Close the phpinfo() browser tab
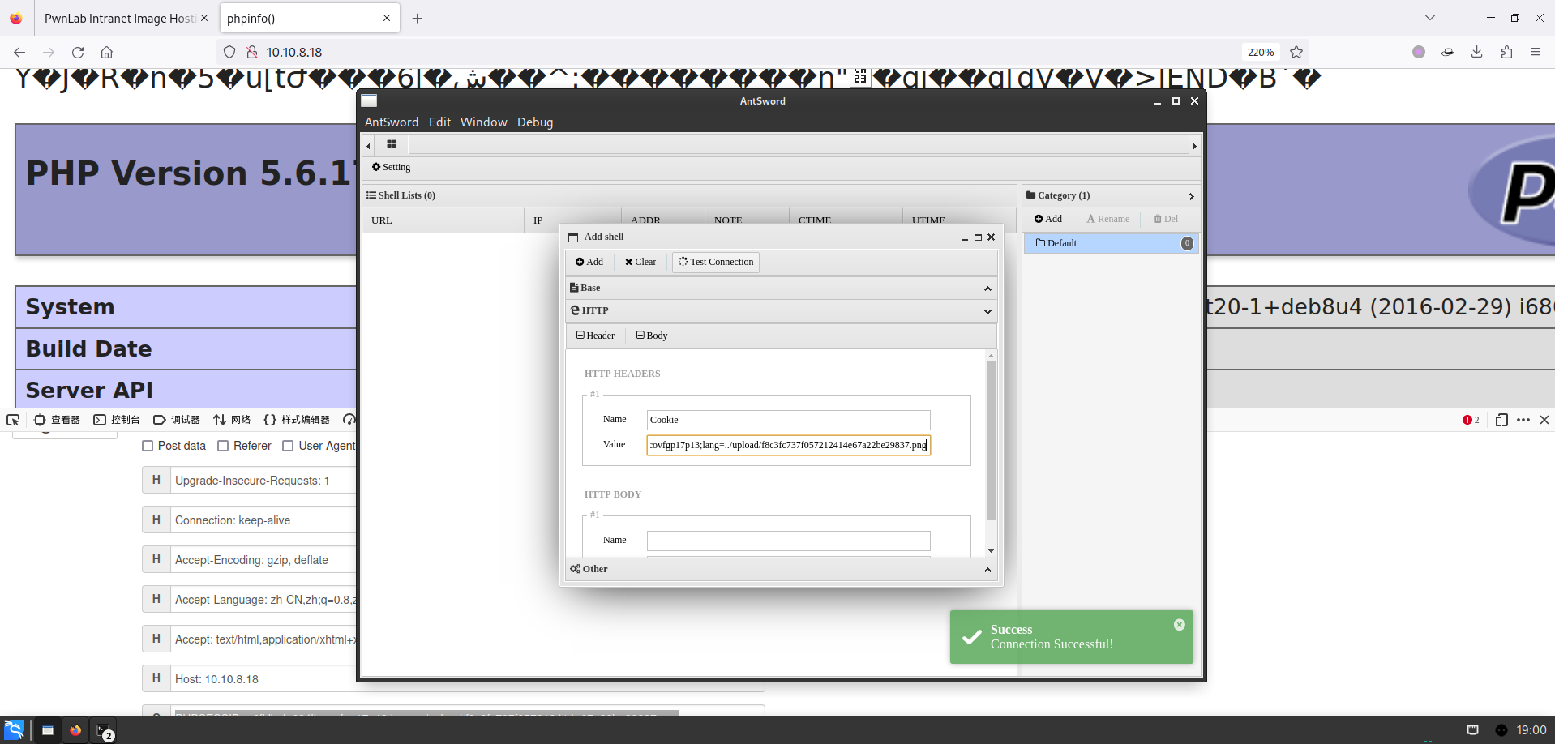Screen dimensions: 1555x744 pos(387,18)
